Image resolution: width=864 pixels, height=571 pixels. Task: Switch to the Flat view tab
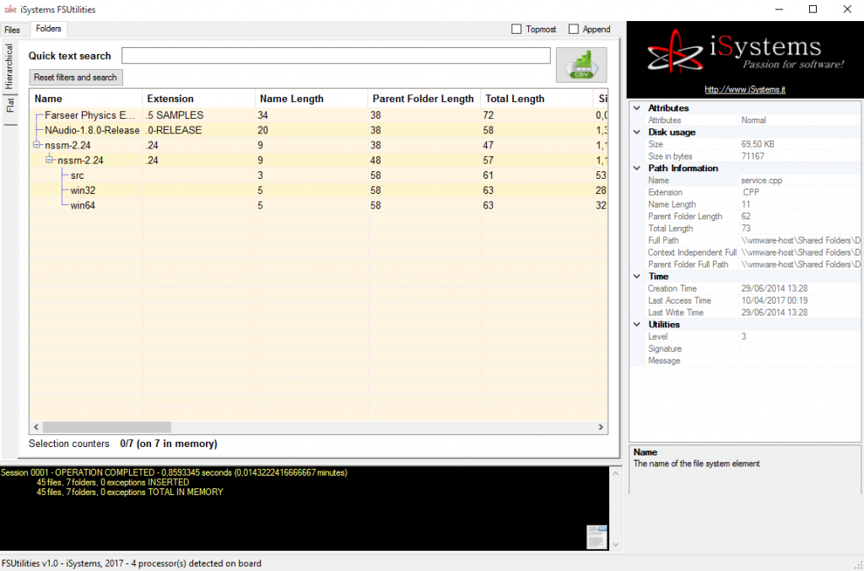(10, 105)
